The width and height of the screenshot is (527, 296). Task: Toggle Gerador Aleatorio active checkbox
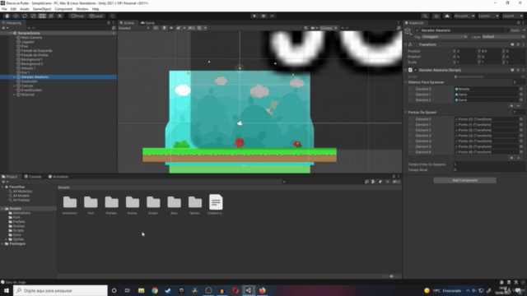[x=417, y=30]
